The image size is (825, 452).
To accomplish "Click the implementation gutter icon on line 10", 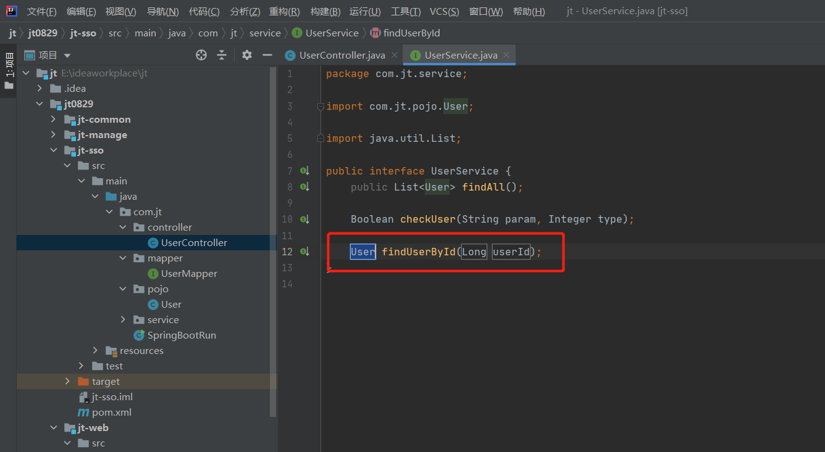I will pos(304,219).
